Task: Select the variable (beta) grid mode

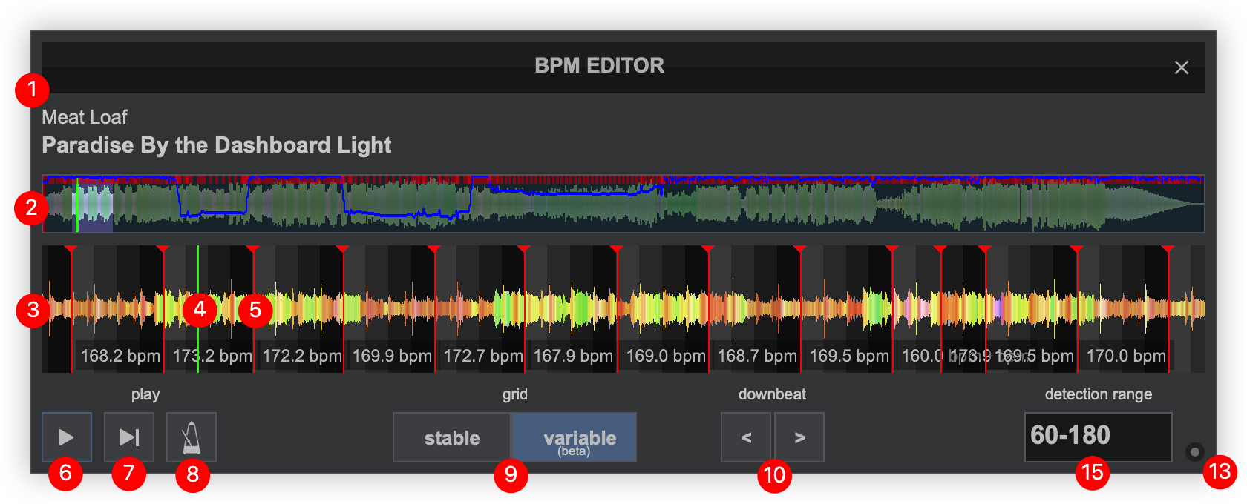Action: click(x=575, y=438)
